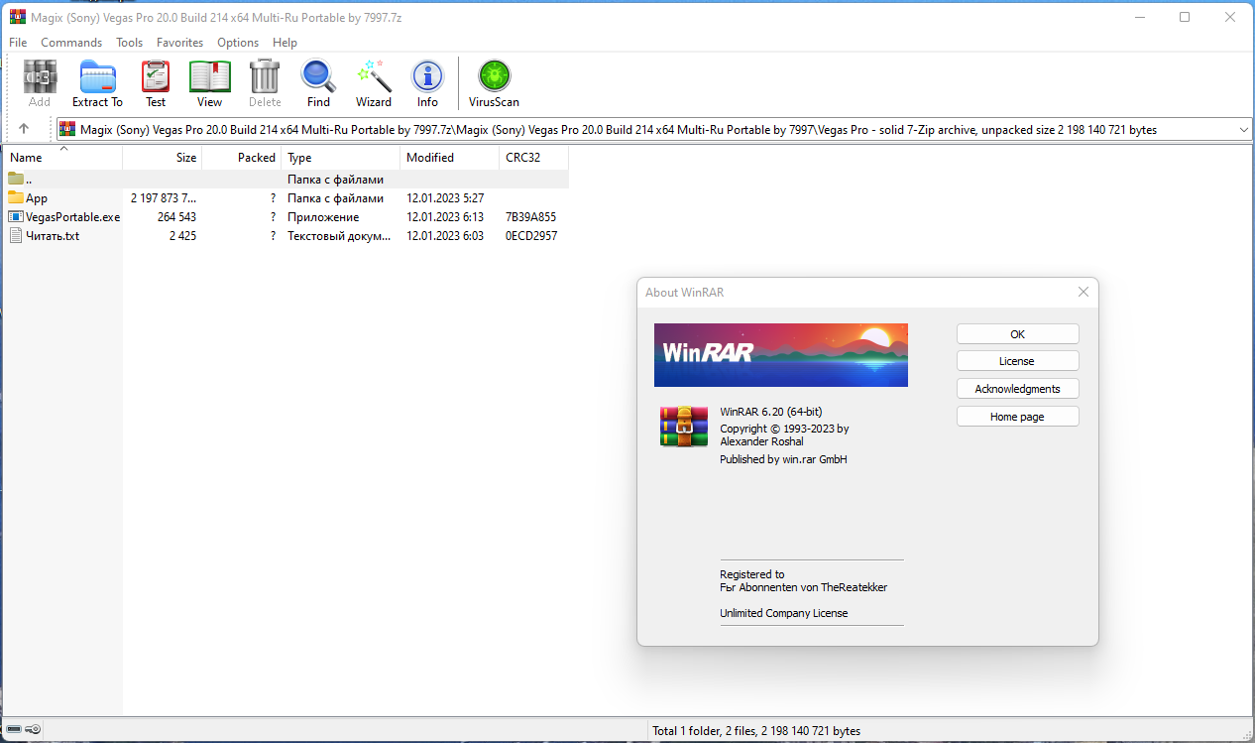Sort by Type column header
The height and width of the screenshot is (743, 1255).
pyautogui.click(x=341, y=157)
